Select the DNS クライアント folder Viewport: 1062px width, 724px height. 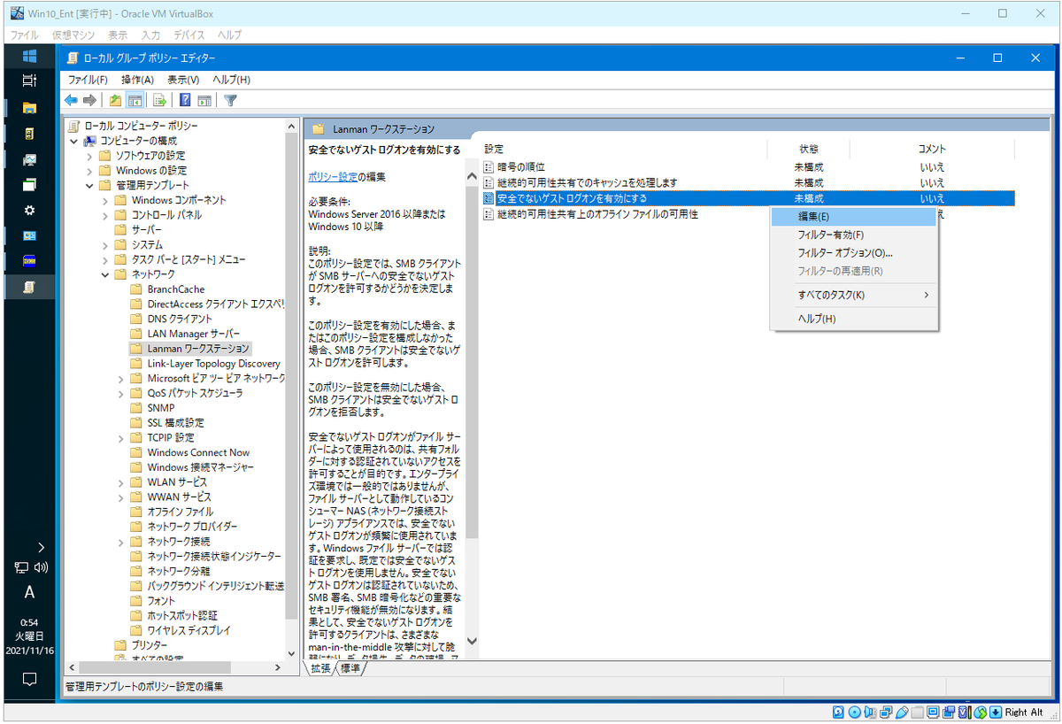click(x=180, y=319)
